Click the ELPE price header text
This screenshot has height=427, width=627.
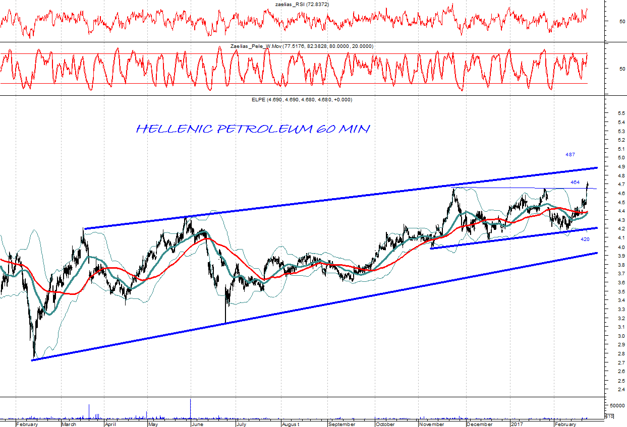click(302, 100)
